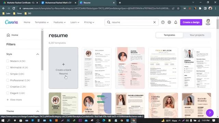
Task: Check the Modern style filter
Action: coord(8,61)
